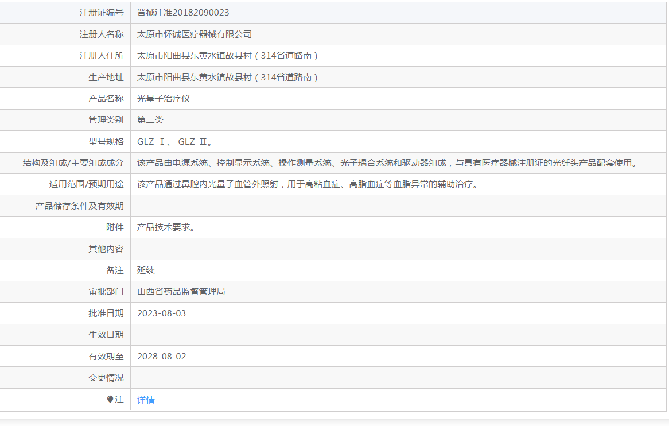The width and height of the screenshot is (669, 426).
Task: Click the intended use text starting 该产品通过鼻腔内
Action: [x=308, y=184]
